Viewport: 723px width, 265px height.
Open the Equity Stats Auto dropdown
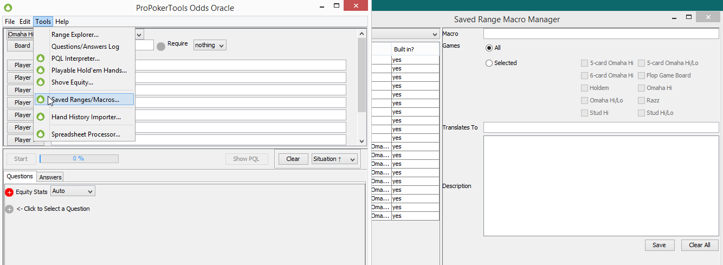tap(73, 191)
